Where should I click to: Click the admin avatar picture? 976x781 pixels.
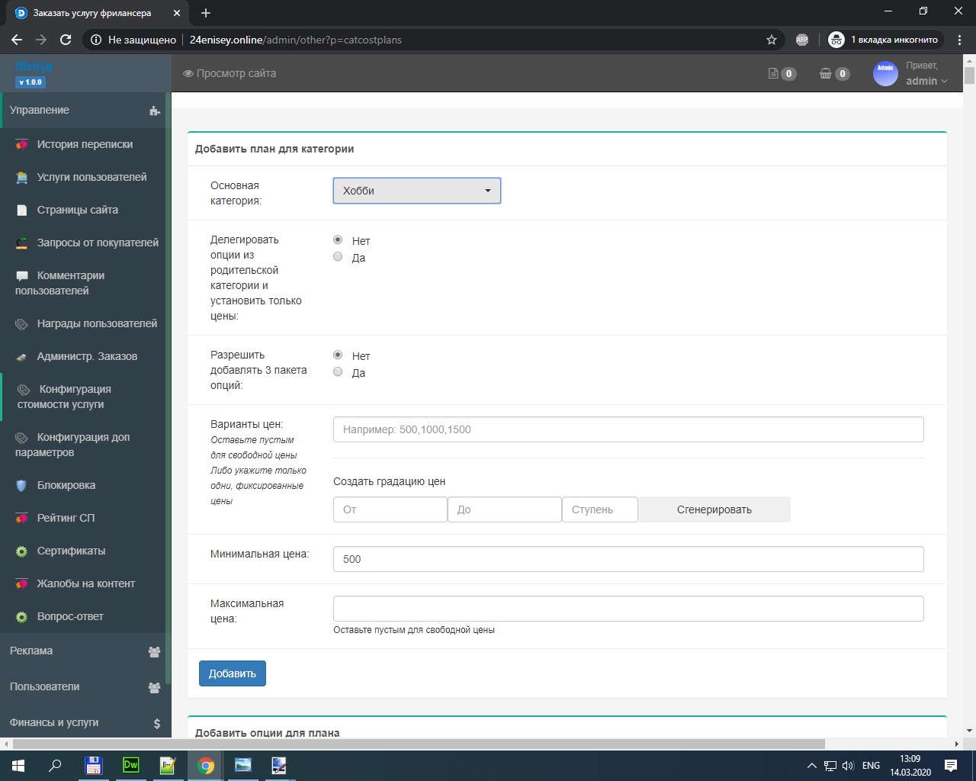pyautogui.click(x=885, y=73)
